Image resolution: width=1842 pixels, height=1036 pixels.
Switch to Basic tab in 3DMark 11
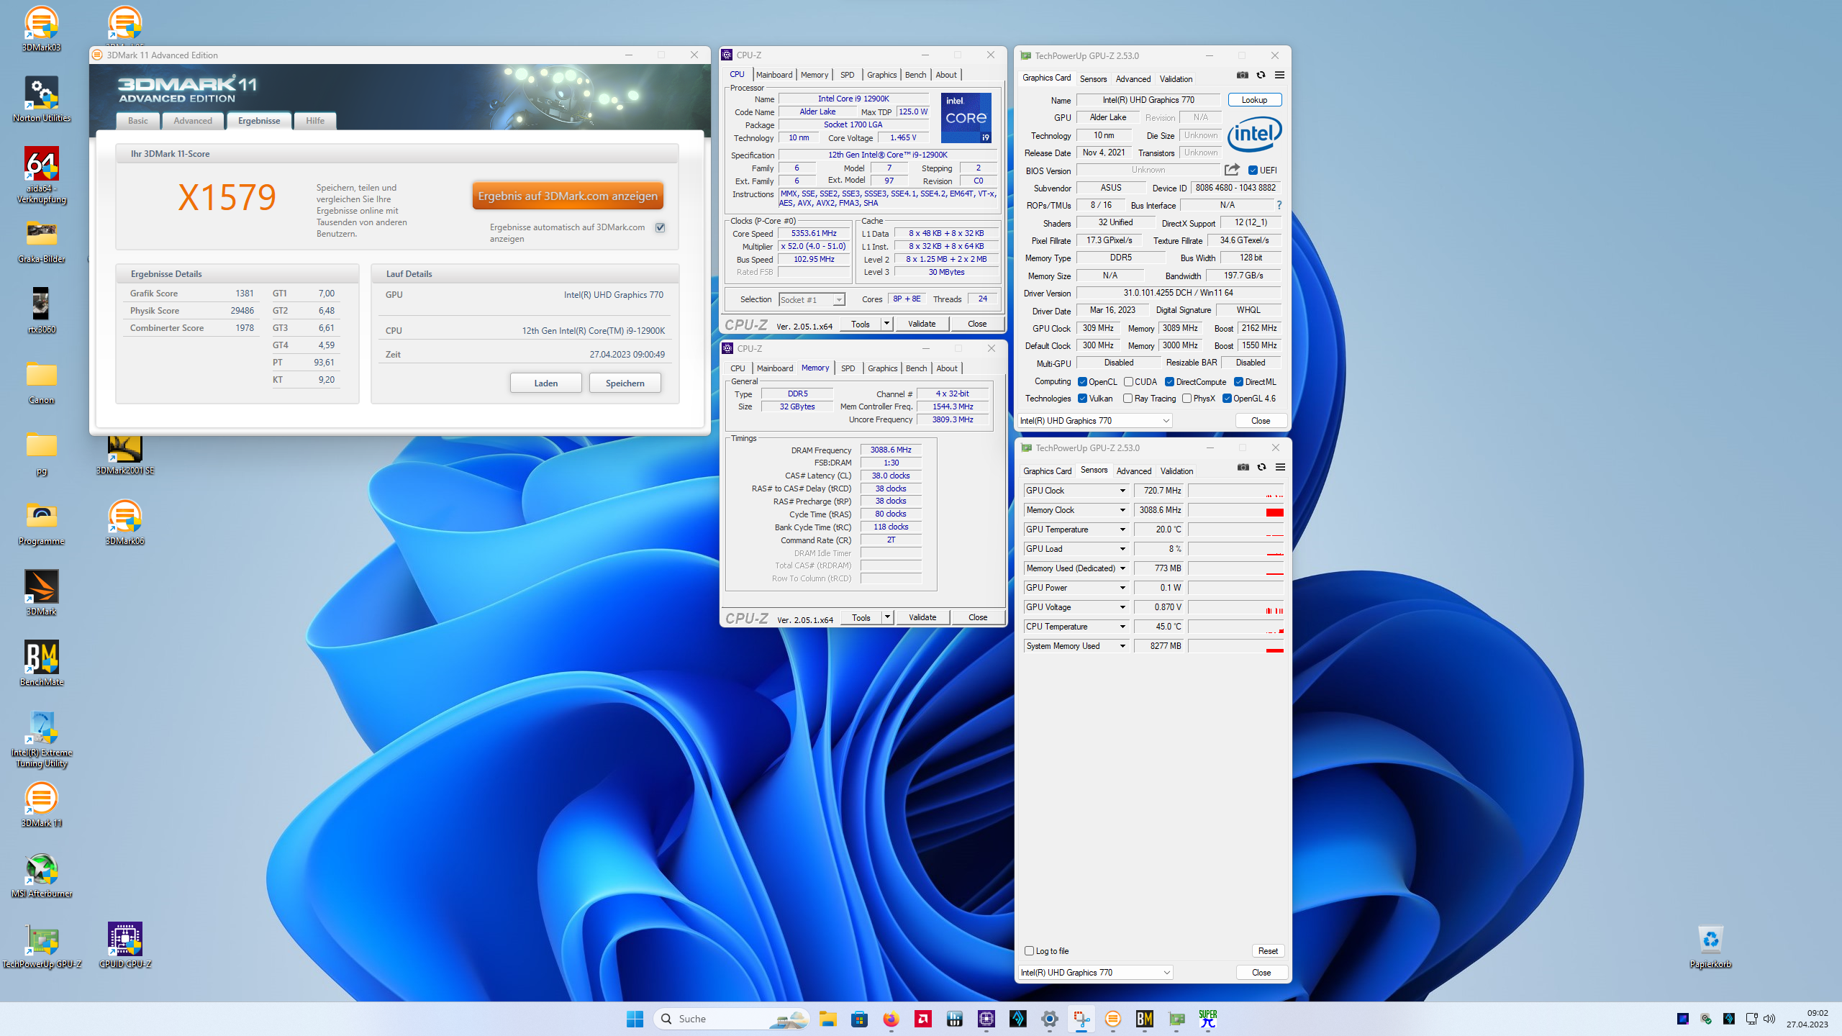coord(137,121)
